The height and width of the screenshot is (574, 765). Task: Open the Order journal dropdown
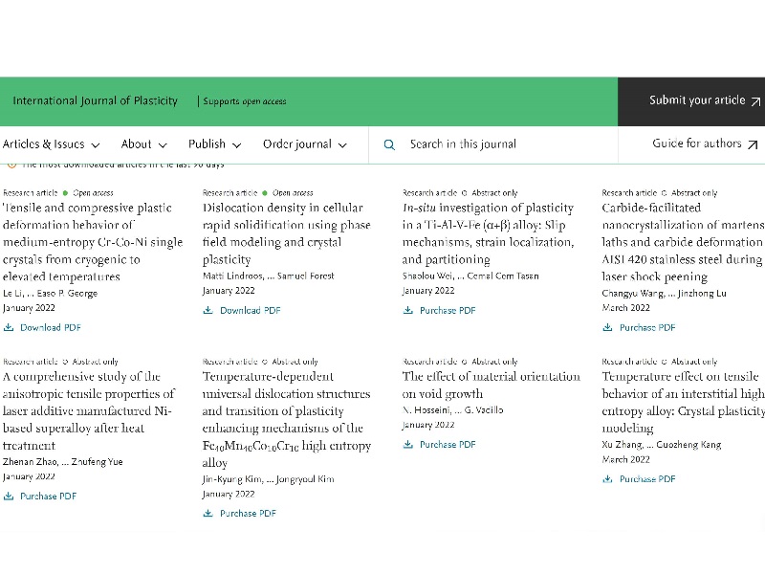[303, 144]
